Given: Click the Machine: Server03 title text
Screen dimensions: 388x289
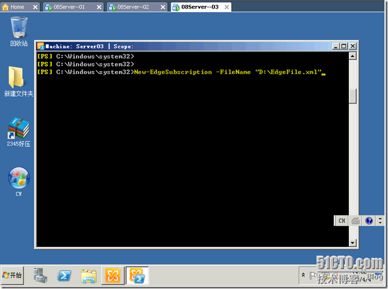Looking at the screenshot, I should (75, 46).
